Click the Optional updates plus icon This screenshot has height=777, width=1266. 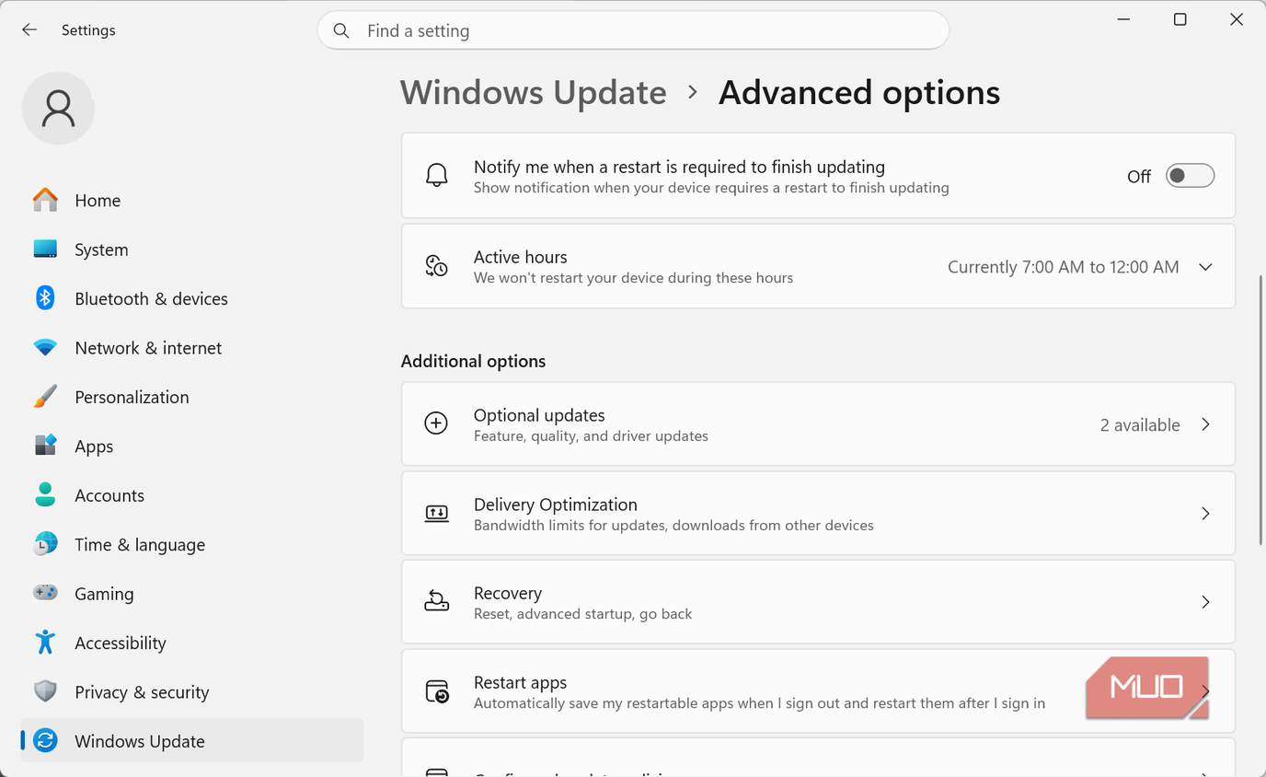[436, 423]
